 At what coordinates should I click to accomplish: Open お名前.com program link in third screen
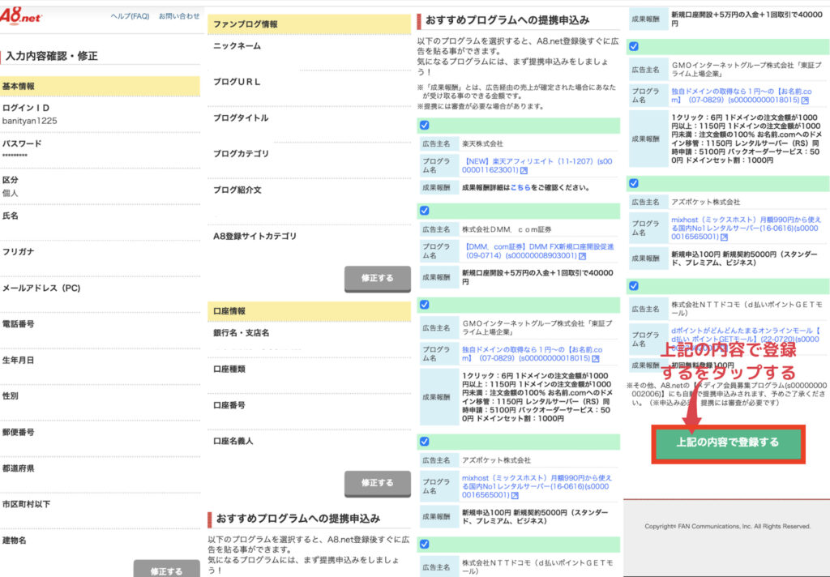(x=532, y=354)
